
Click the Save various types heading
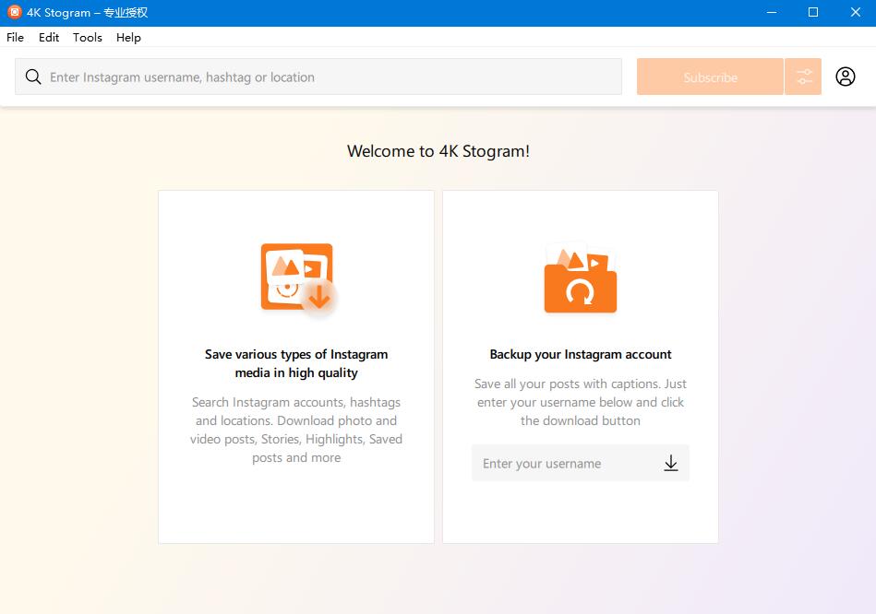[x=296, y=363]
